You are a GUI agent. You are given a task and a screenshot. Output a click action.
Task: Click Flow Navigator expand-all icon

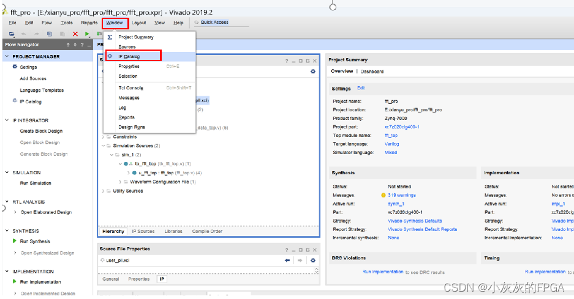(x=75, y=45)
